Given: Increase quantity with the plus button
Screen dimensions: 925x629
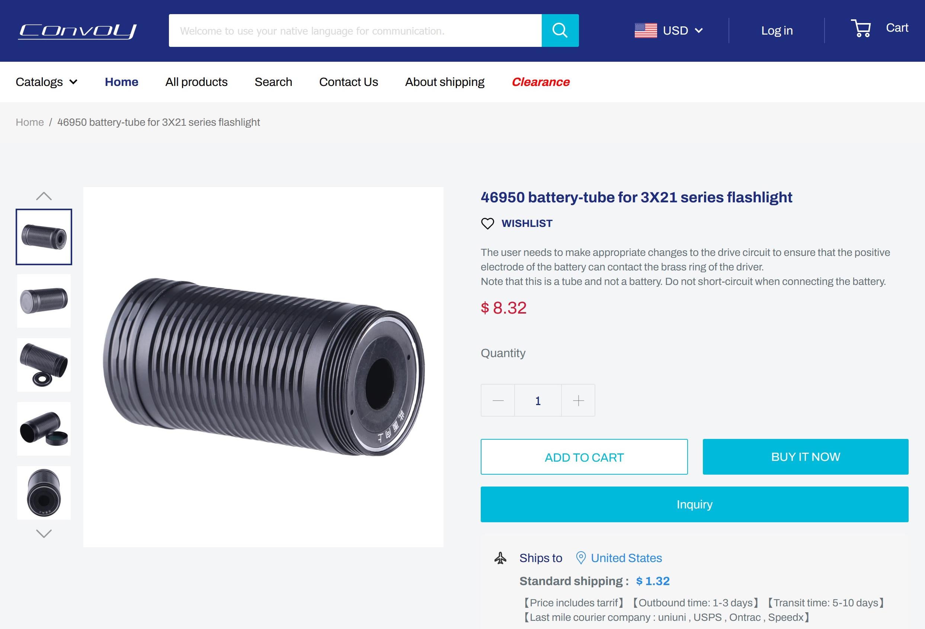Looking at the screenshot, I should pos(578,400).
